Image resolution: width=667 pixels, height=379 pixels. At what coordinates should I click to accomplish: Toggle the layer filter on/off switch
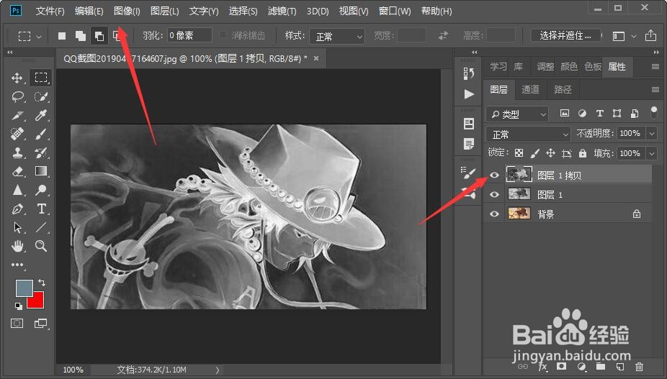click(654, 112)
